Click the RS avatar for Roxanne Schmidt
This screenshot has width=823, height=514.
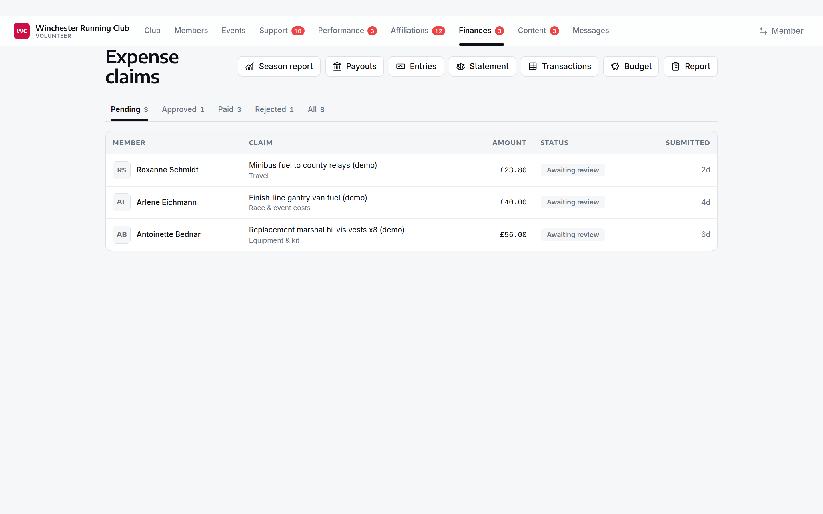122,170
